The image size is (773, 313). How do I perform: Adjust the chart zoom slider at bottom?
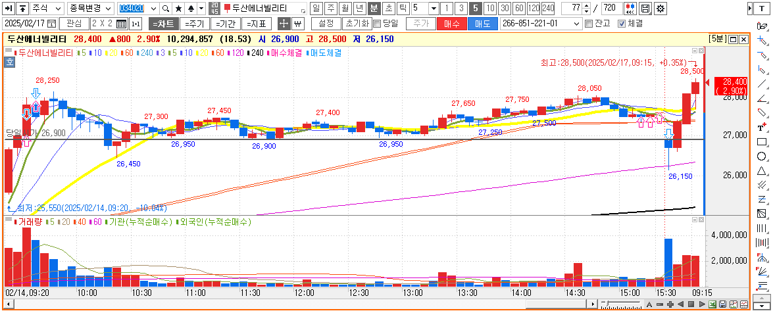(x=609, y=304)
